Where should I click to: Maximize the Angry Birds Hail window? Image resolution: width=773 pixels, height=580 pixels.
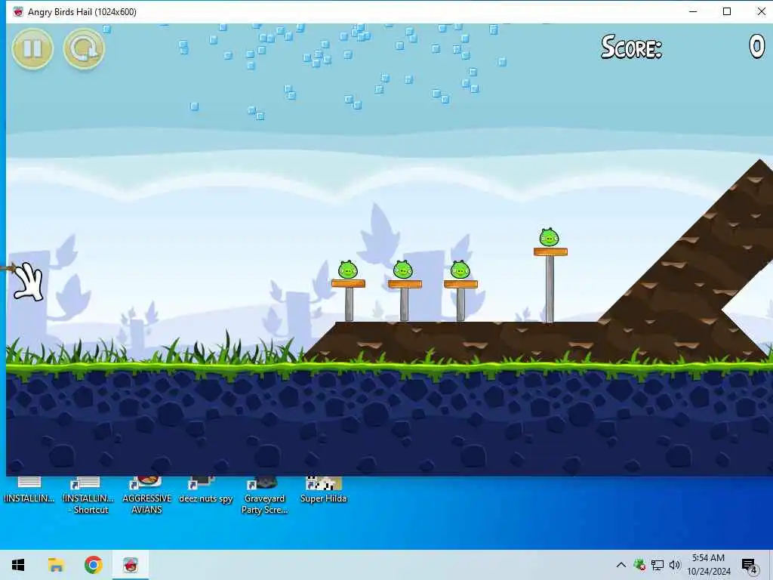tap(727, 11)
